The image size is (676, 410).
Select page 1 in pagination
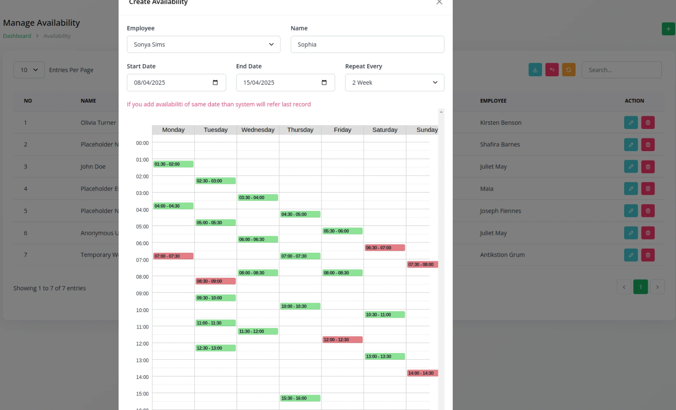pos(640,287)
